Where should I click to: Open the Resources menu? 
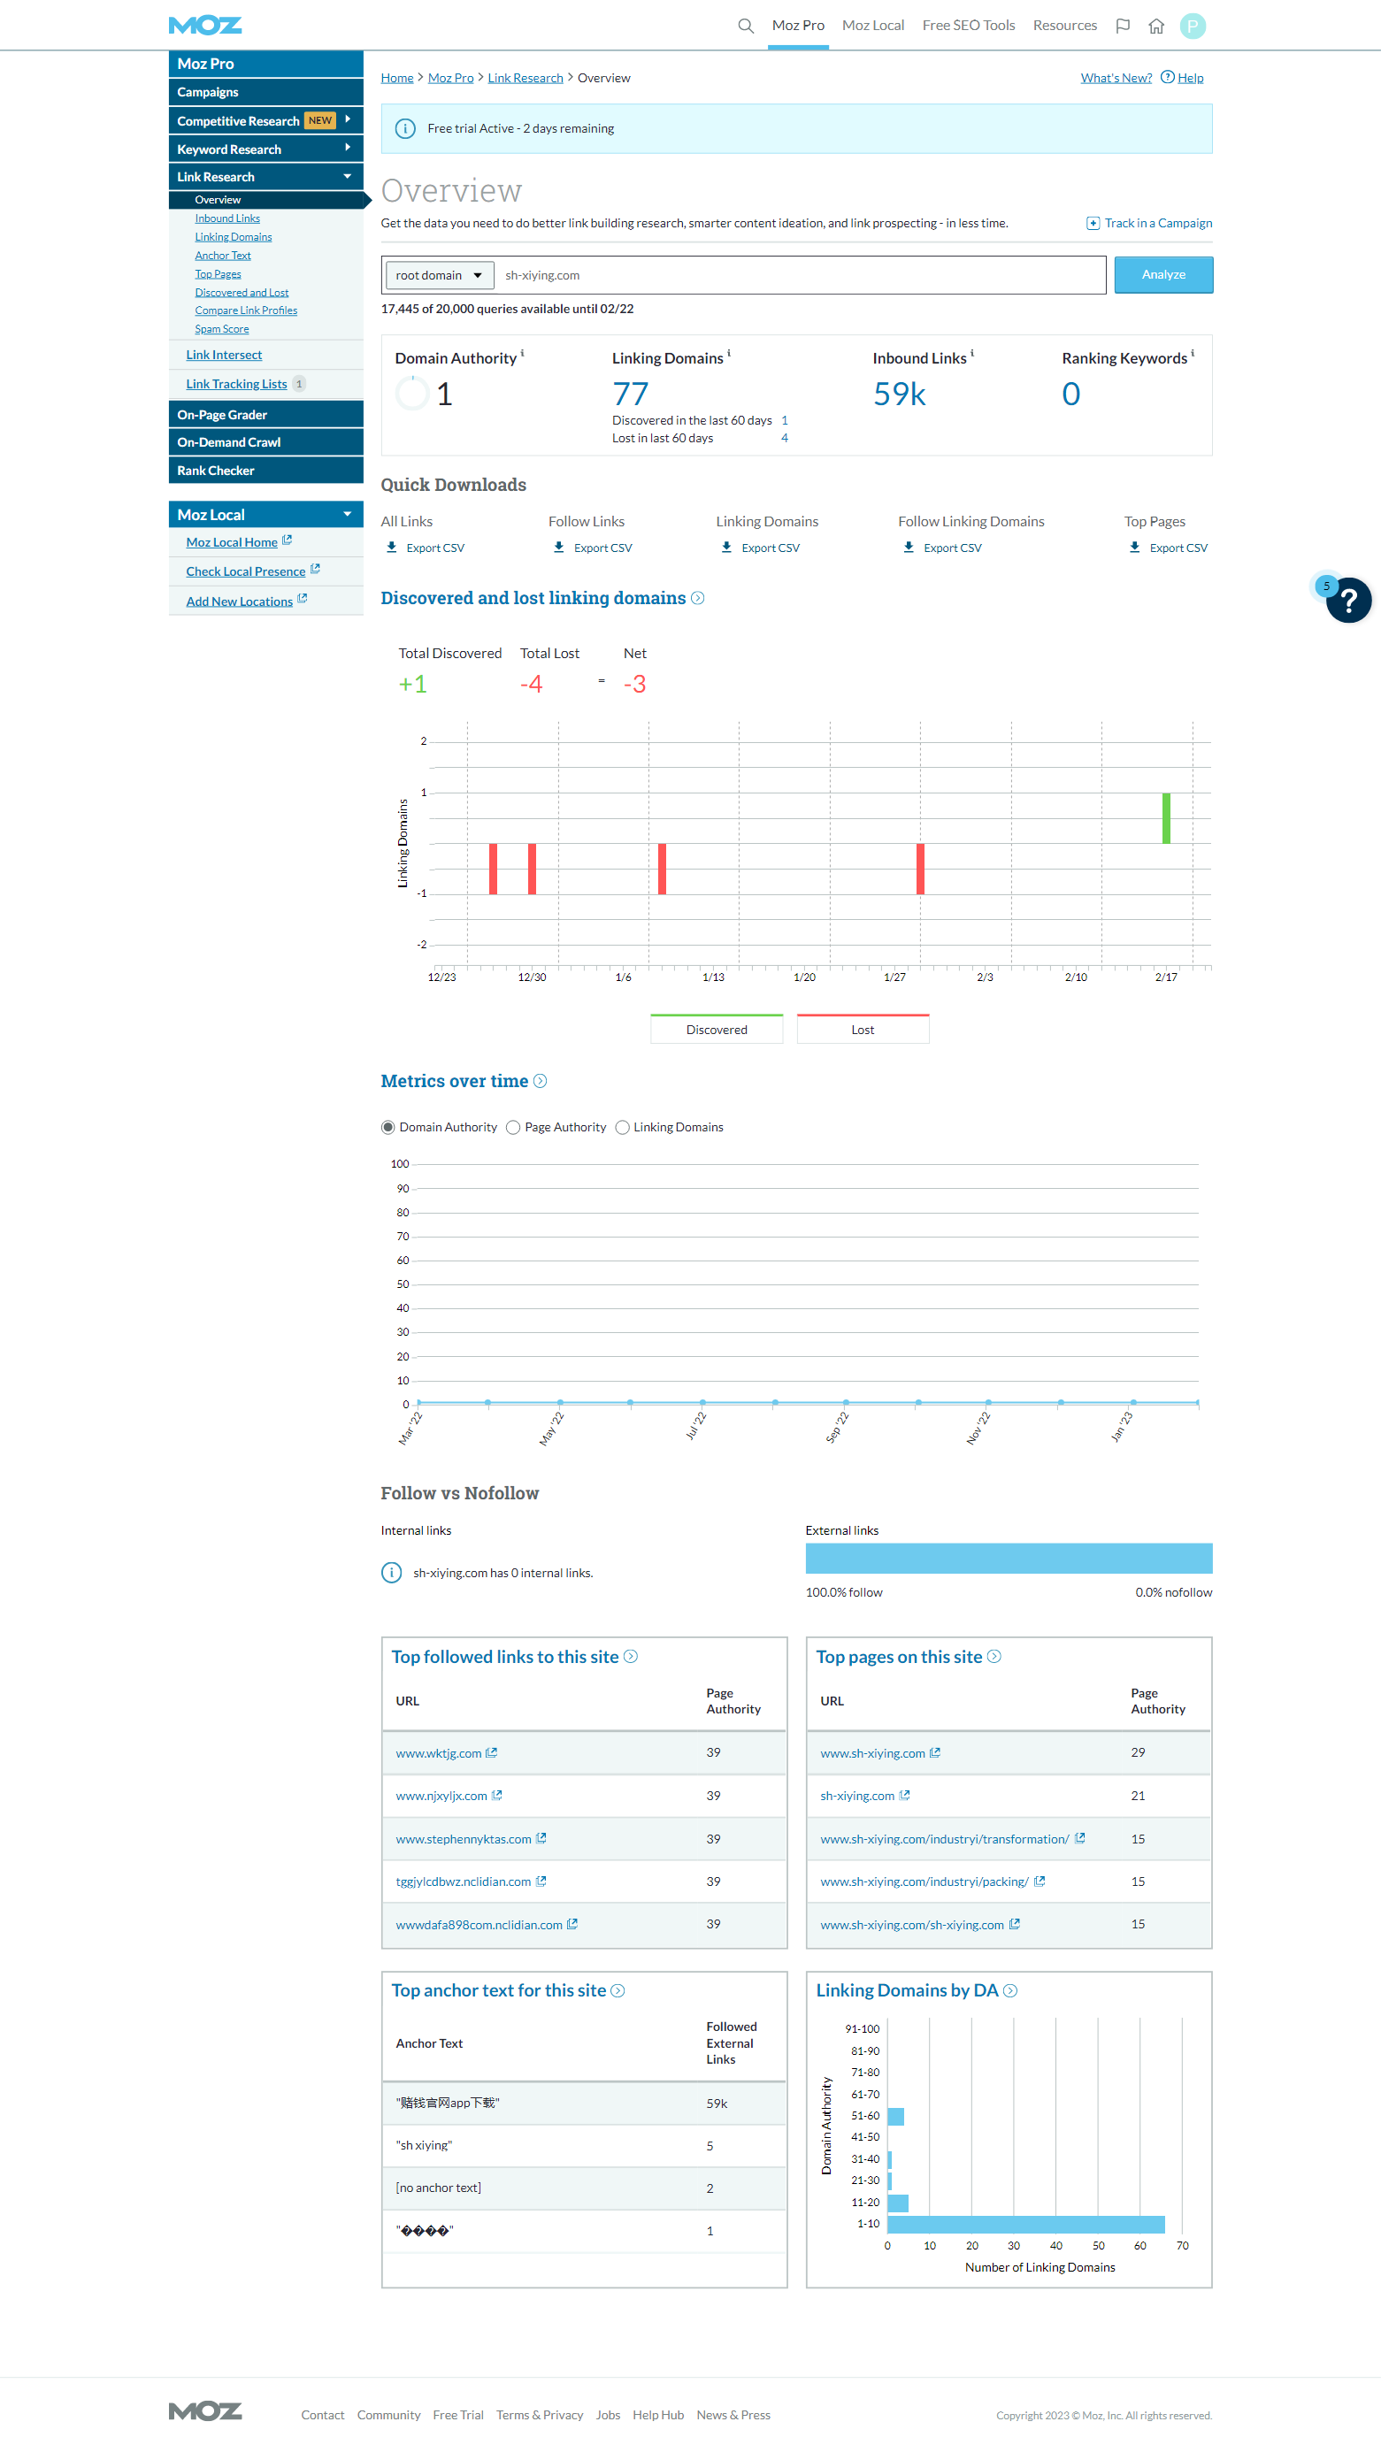tap(1065, 26)
